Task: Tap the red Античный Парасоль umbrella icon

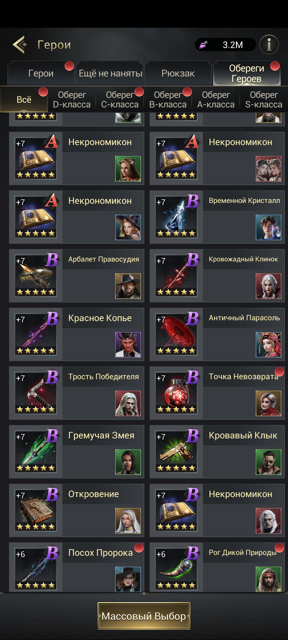Action: (x=177, y=334)
